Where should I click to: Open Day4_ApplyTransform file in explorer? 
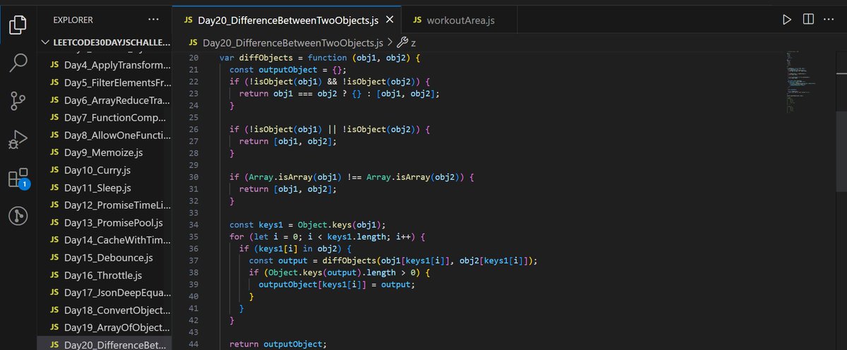[x=106, y=66]
